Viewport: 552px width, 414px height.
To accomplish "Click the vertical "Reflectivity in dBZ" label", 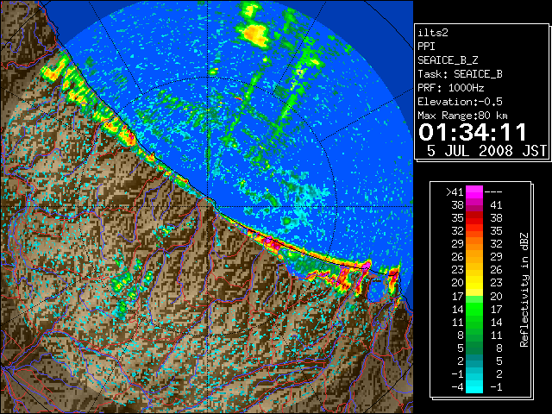I will 524,290.
